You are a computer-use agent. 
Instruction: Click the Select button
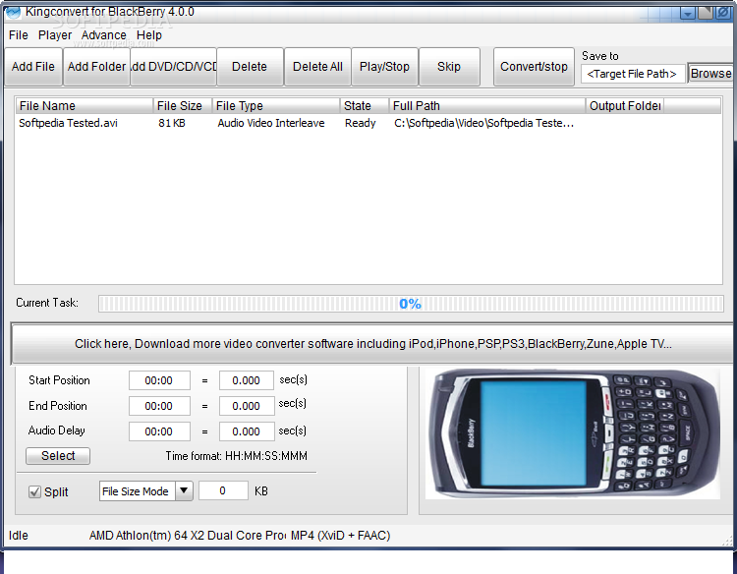click(x=58, y=455)
